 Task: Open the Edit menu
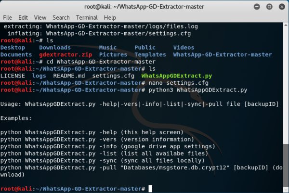23,18
